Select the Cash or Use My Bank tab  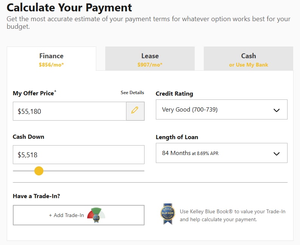(248, 59)
